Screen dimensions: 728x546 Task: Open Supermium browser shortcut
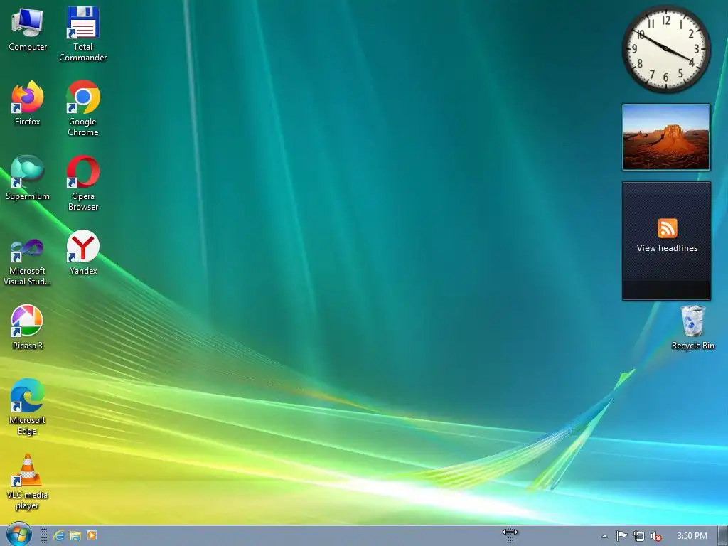pyautogui.click(x=28, y=178)
